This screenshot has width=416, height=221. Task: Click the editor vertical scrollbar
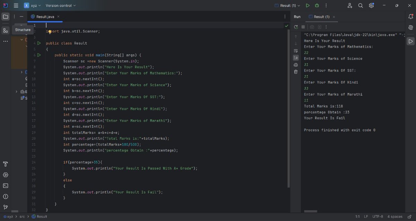tap(288, 108)
